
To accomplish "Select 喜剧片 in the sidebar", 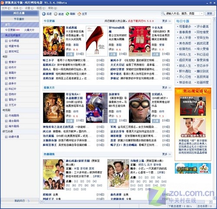I will [x=13, y=73].
